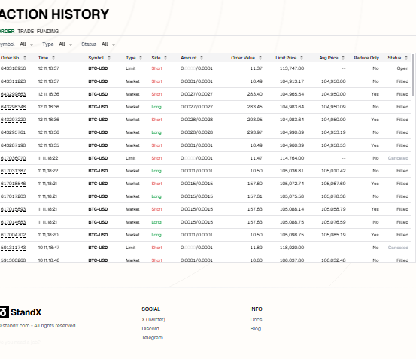Open order number 617015893
Image resolution: width=416 pixels, height=359 pixels.
(x=13, y=209)
